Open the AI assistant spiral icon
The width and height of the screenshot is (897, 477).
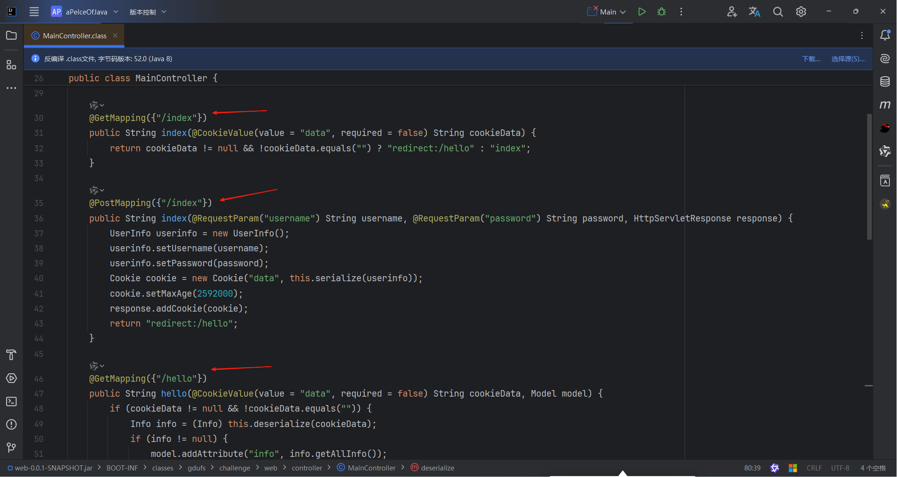pos(885,58)
